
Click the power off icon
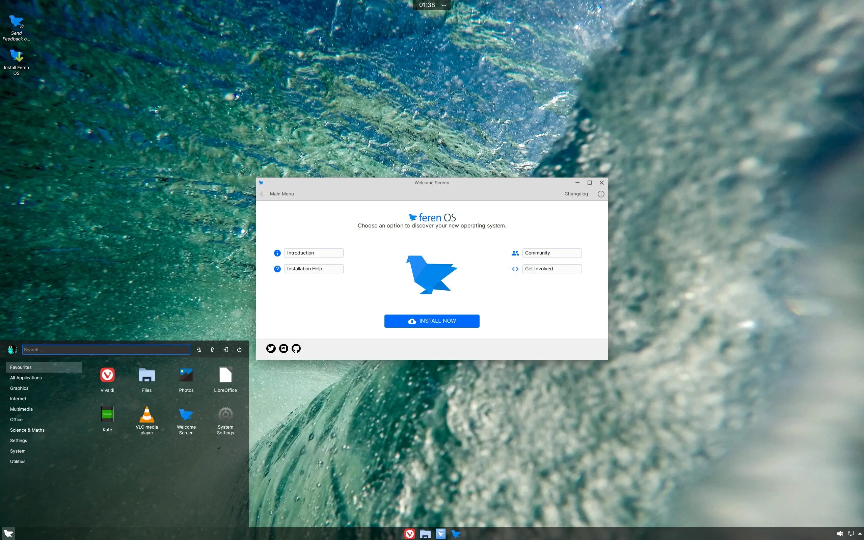click(239, 350)
